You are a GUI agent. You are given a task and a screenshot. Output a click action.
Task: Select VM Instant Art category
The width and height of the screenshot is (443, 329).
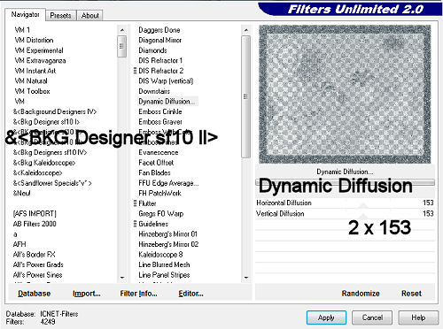35,71
